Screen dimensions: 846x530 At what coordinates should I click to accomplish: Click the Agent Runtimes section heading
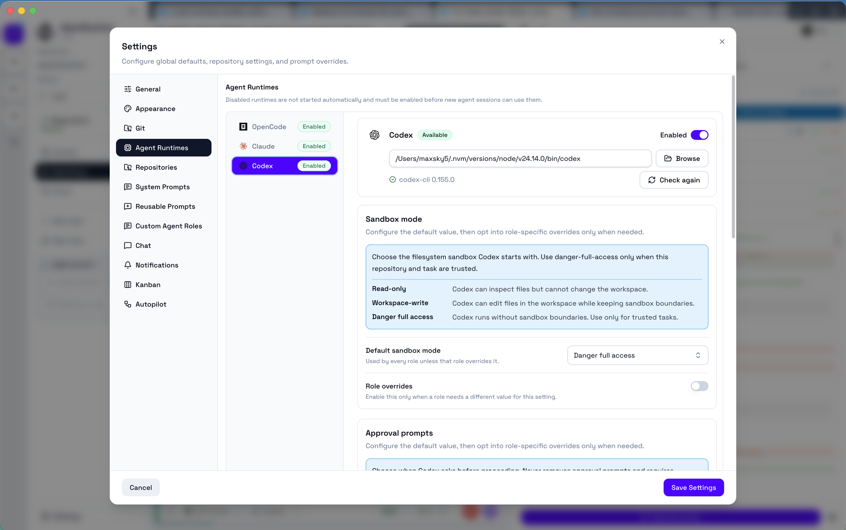[x=252, y=87]
